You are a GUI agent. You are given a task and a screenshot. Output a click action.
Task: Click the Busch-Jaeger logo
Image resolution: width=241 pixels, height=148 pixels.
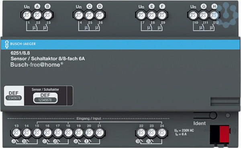pyautogui.click(x=20, y=44)
